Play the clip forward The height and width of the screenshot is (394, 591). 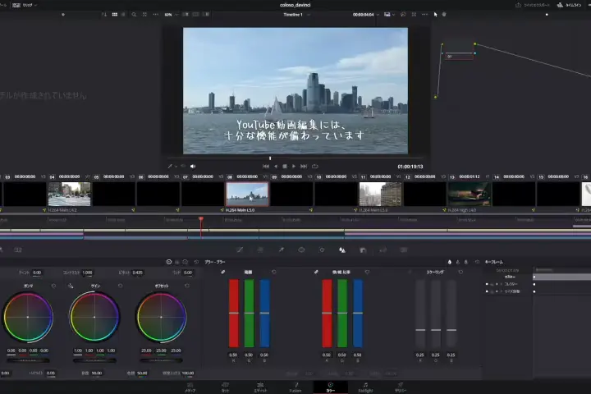pyautogui.click(x=294, y=167)
